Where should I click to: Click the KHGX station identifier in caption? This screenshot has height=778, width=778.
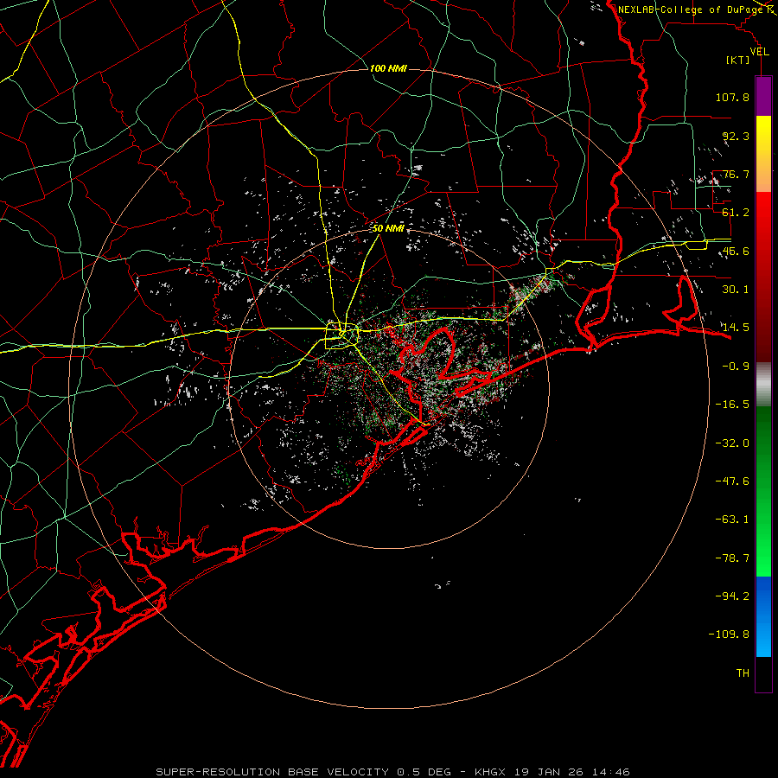(x=492, y=772)
